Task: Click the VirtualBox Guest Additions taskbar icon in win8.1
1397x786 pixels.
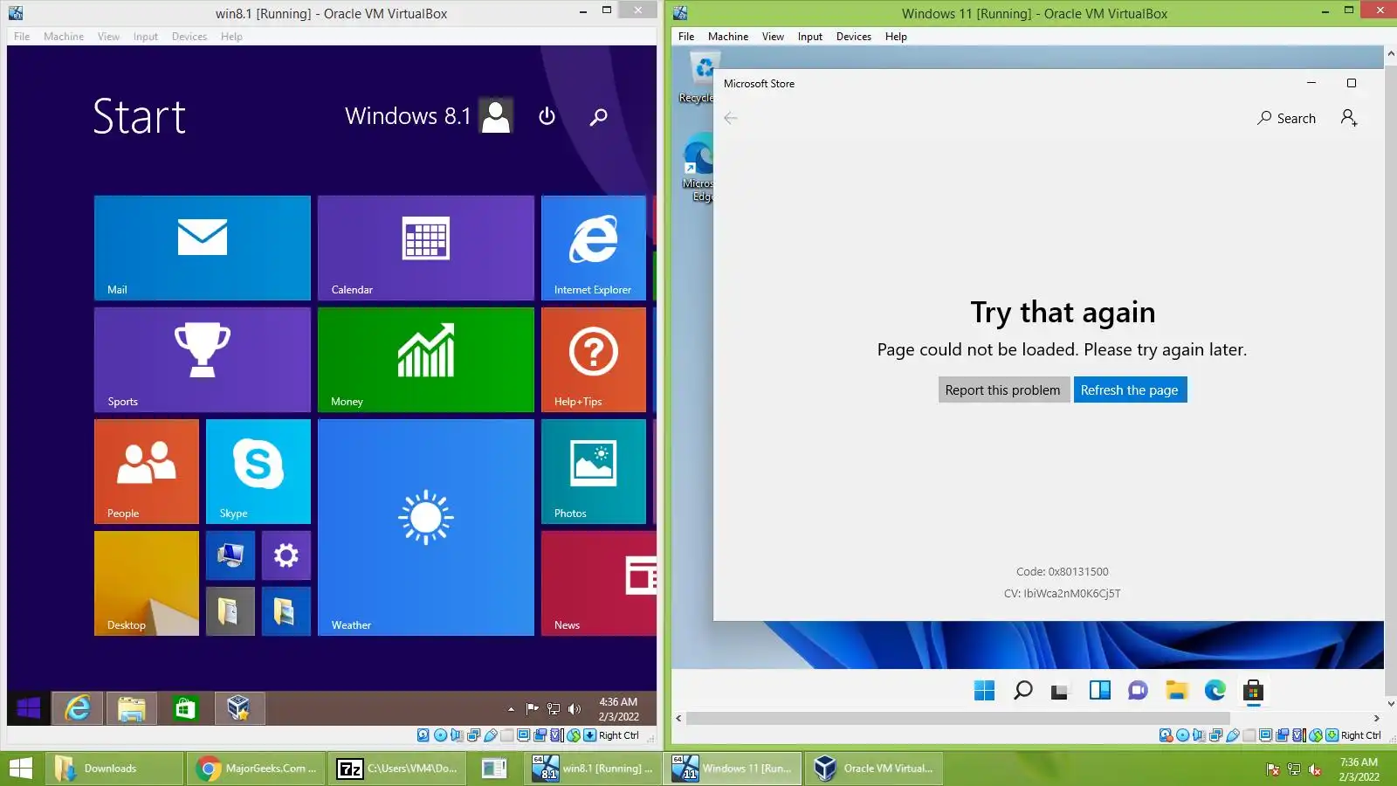Action: click(x=239, y=708)
